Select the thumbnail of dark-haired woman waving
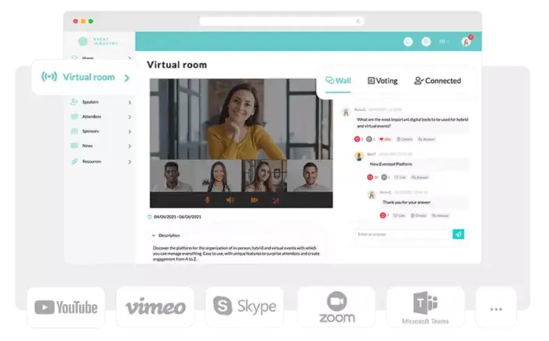The image size is (549, 341). tap(218, 176)
